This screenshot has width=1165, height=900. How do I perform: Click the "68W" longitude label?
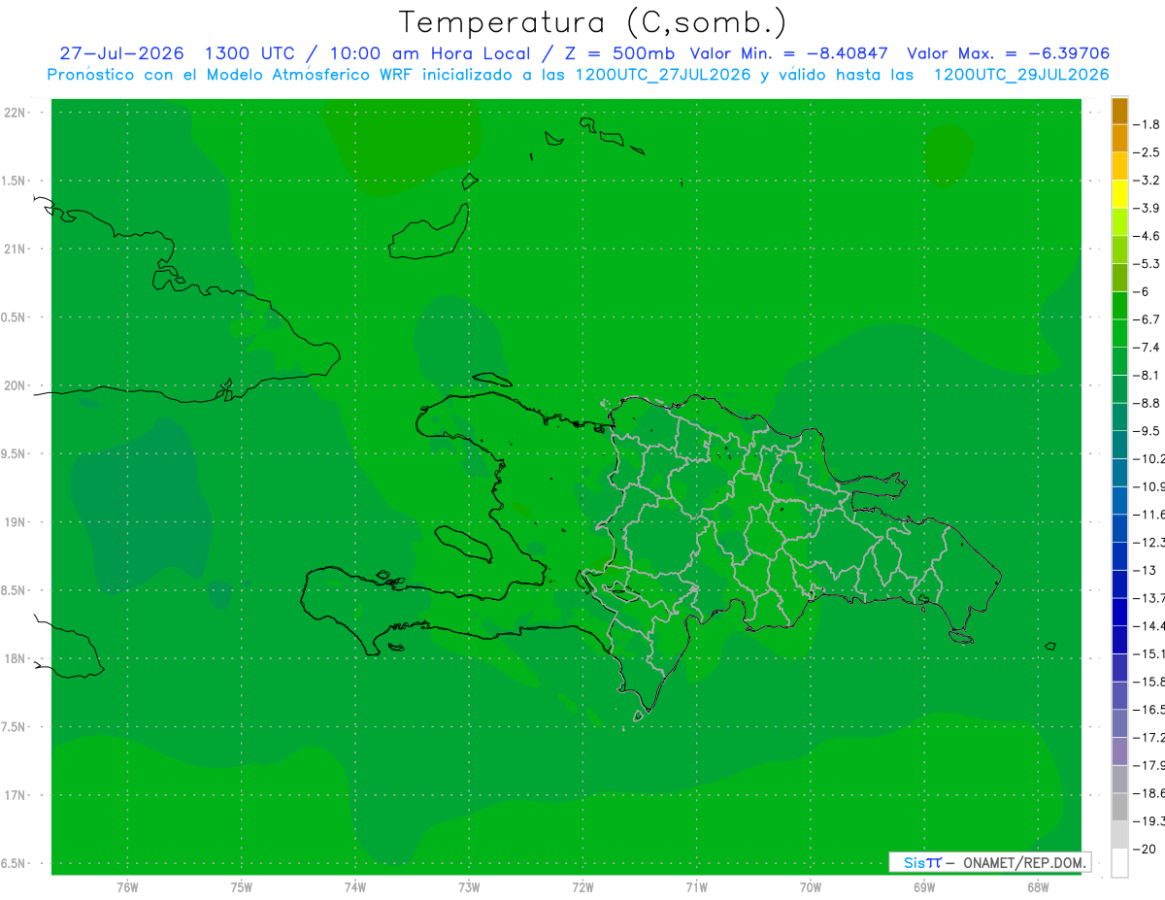coord(1038,887)
